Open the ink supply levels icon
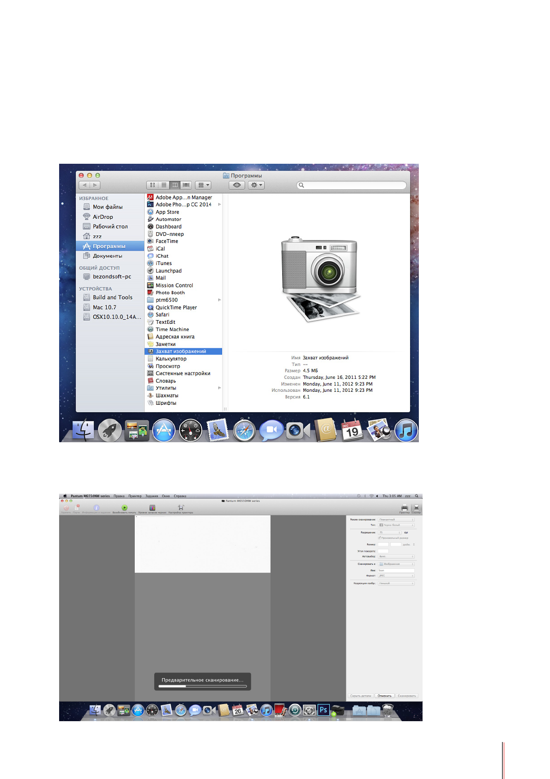 (x=152, y=507)
